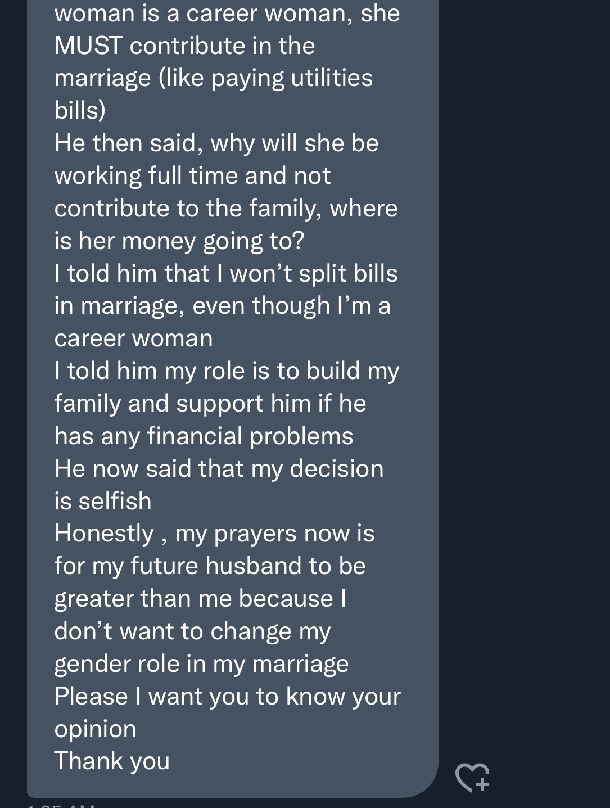Tap the word "bills)" on its own line
This screenshot has height=808, width=610.
point(80,111)
